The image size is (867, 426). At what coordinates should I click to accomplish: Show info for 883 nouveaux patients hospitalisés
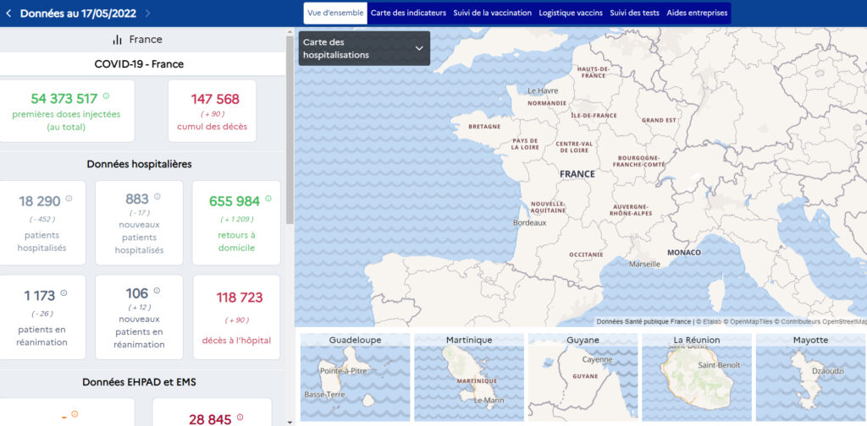click(x=157, y=196)
